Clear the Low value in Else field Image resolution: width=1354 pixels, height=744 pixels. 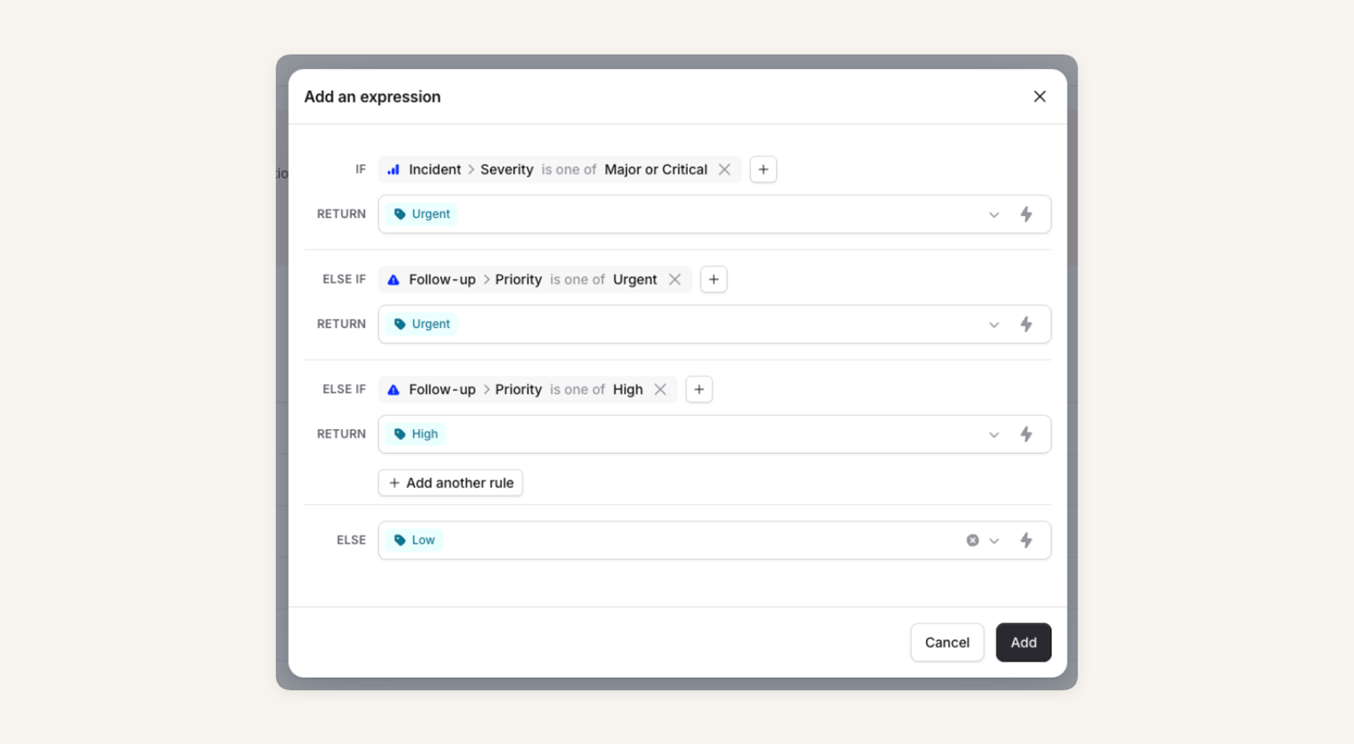[972, 540]
